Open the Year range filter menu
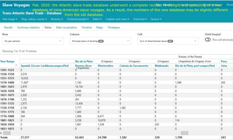Viewport: 233px width, 140px height. click(10, 19)
